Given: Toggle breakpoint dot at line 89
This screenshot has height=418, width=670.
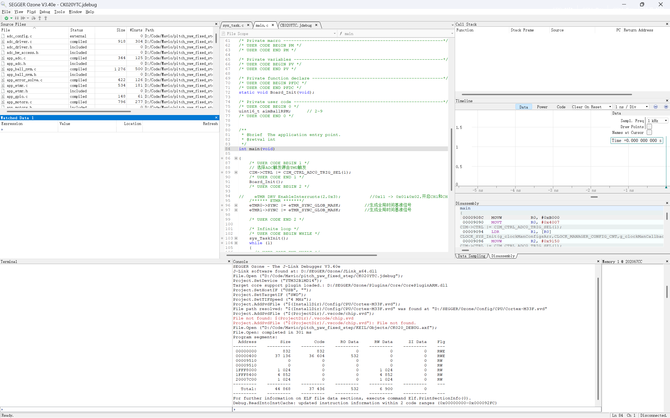Looking at the screenshot, I should click(x=222, y=173).
